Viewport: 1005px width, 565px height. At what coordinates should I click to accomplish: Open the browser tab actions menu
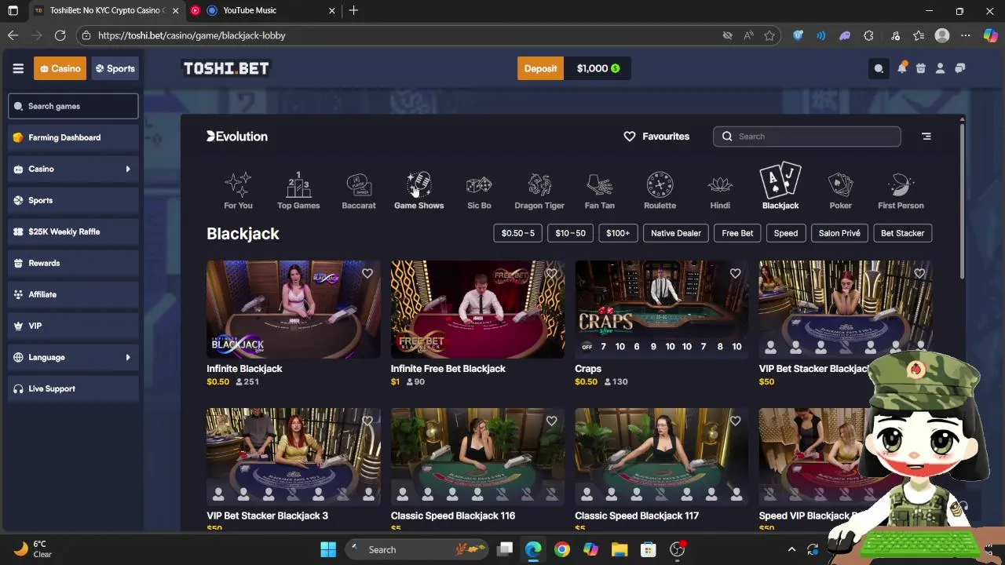13,10
